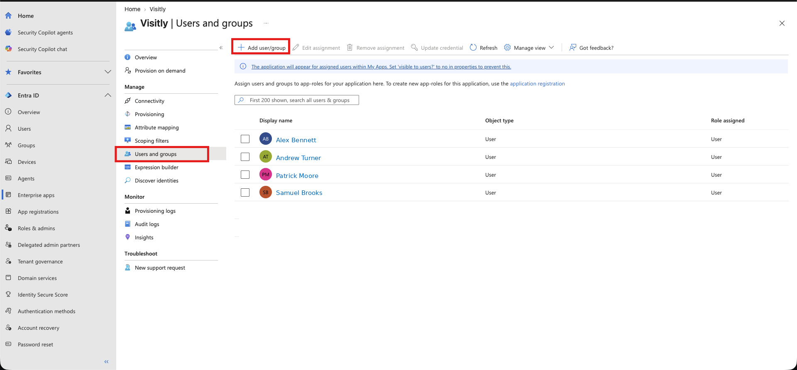Click the Home house icon in sidebar

click(8, 15)
